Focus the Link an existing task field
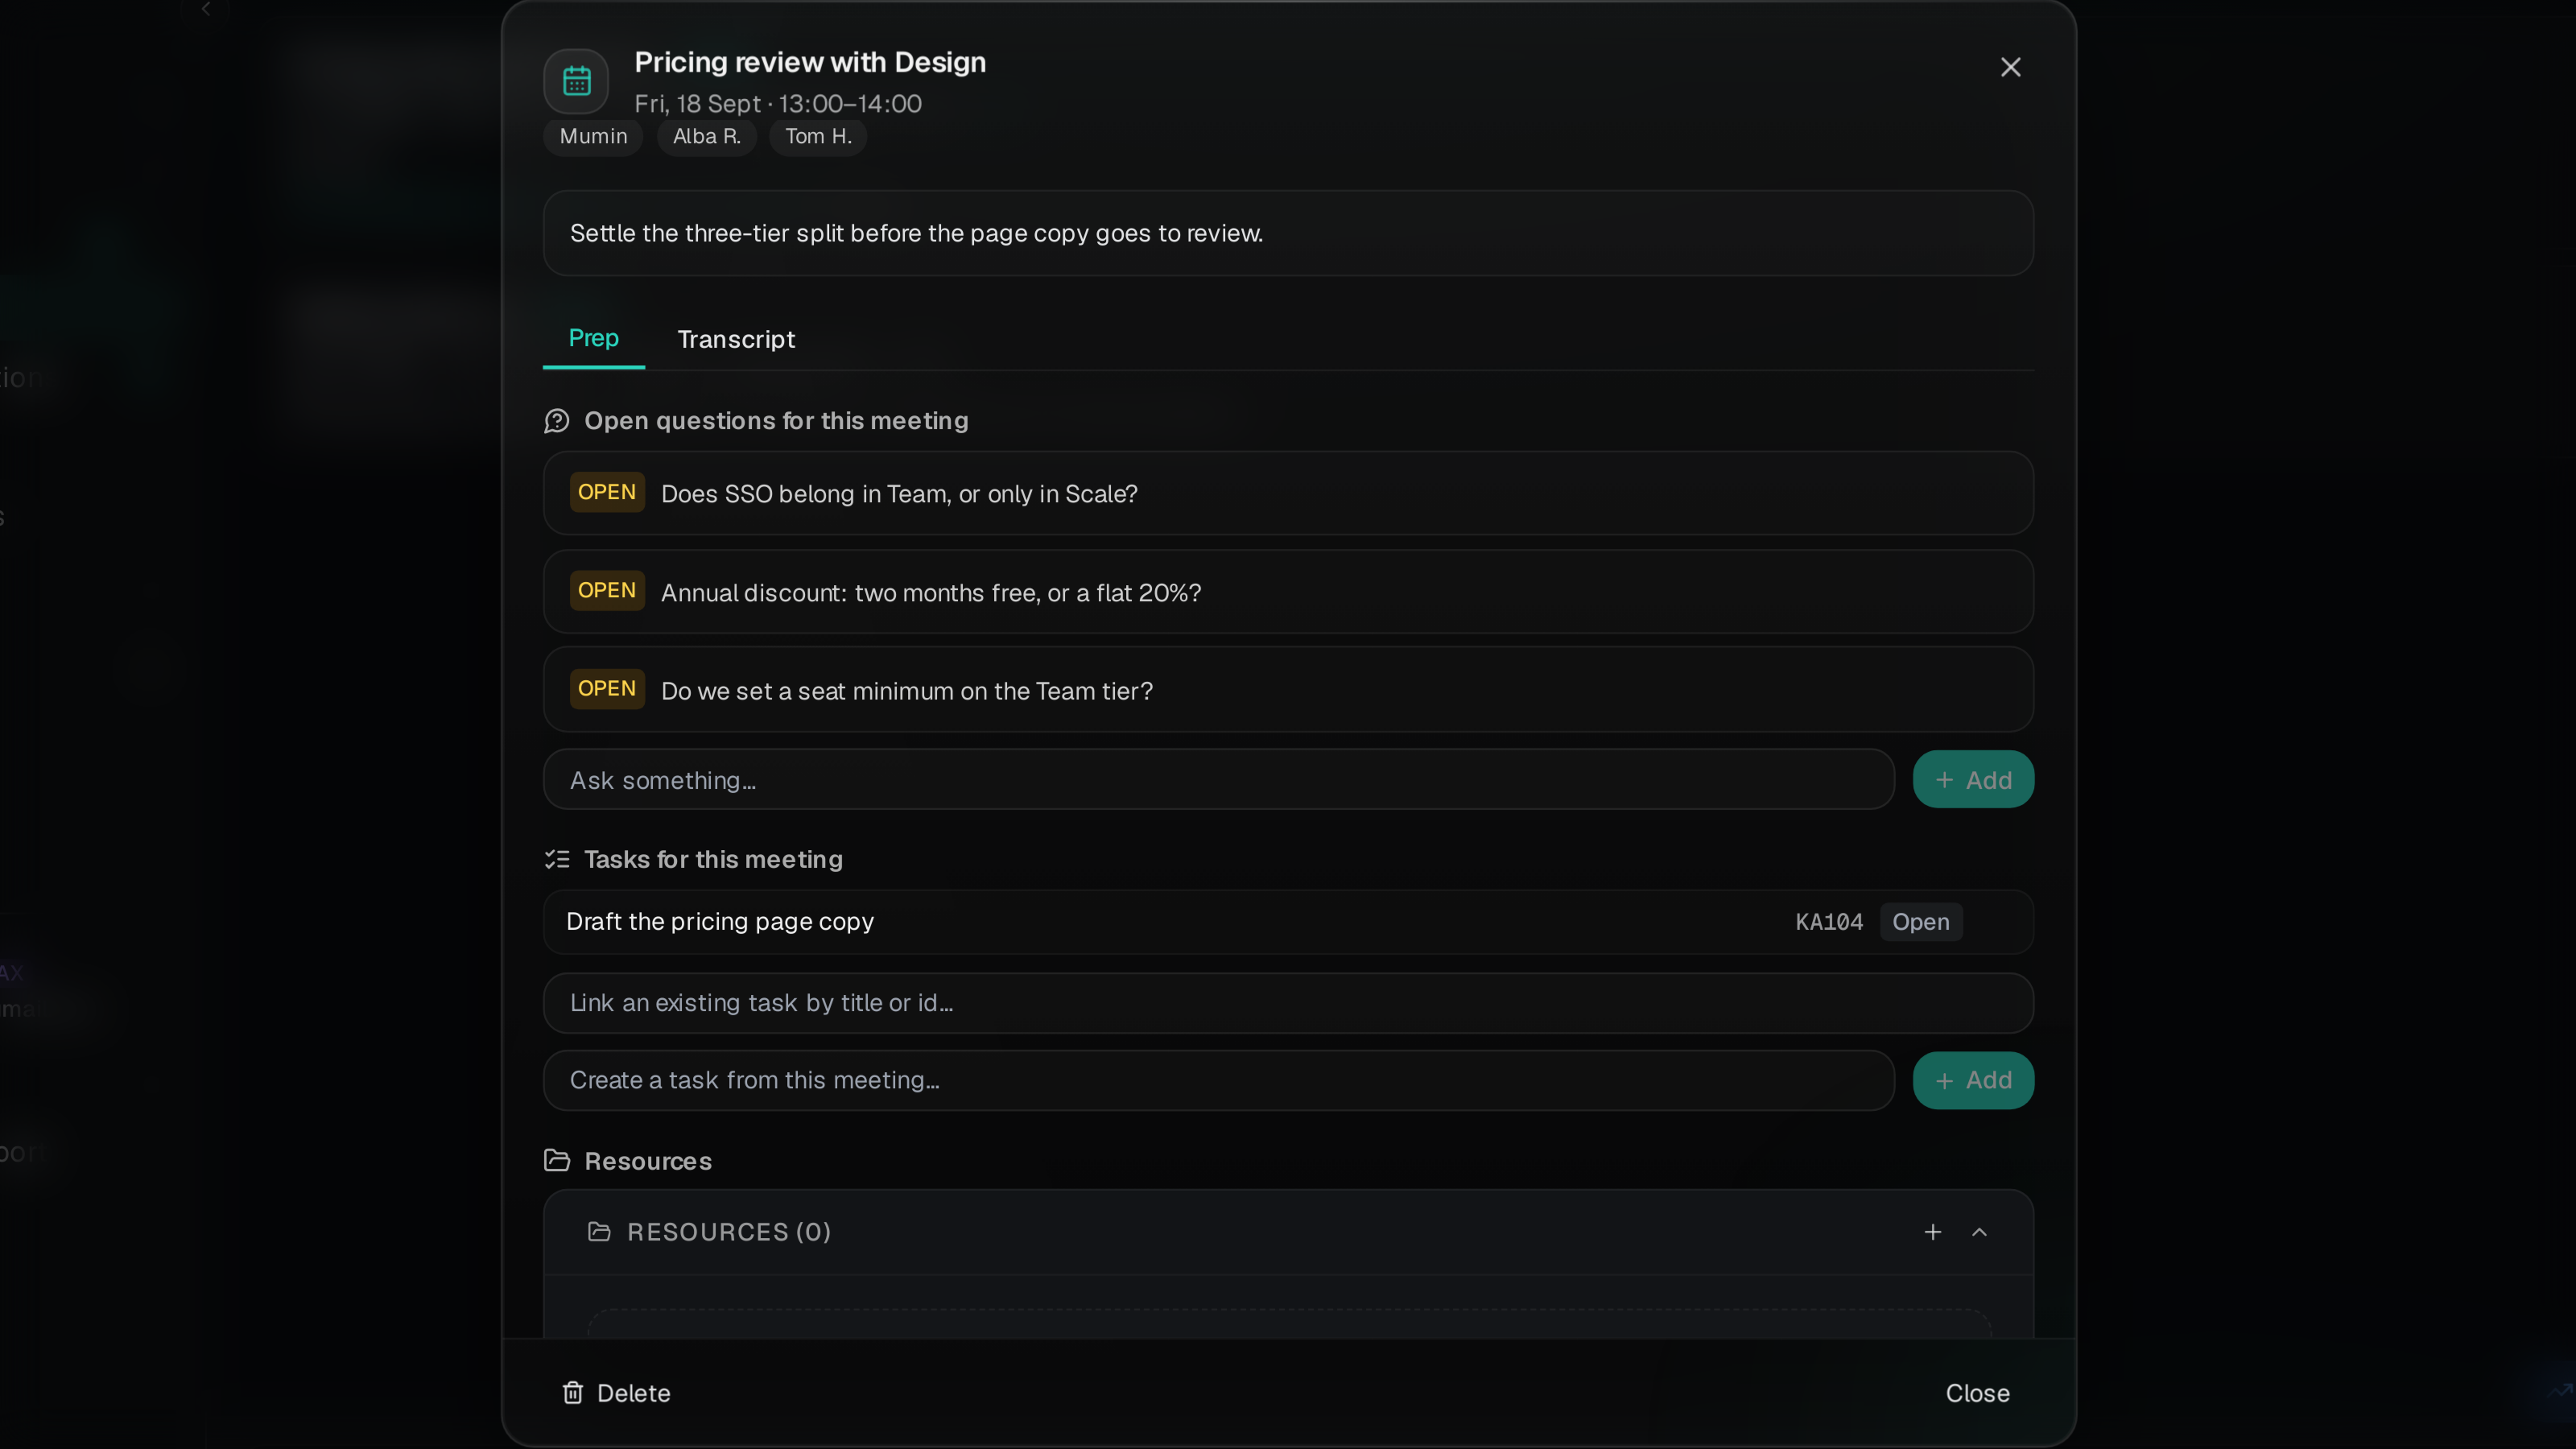The image size is (2576, 1449). [1288, 1003]
